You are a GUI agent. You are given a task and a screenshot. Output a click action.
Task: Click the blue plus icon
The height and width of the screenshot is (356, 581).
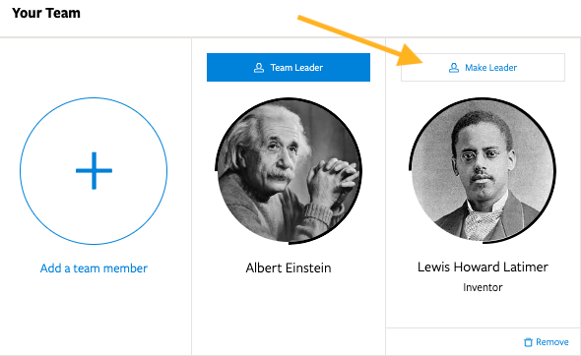94,170
